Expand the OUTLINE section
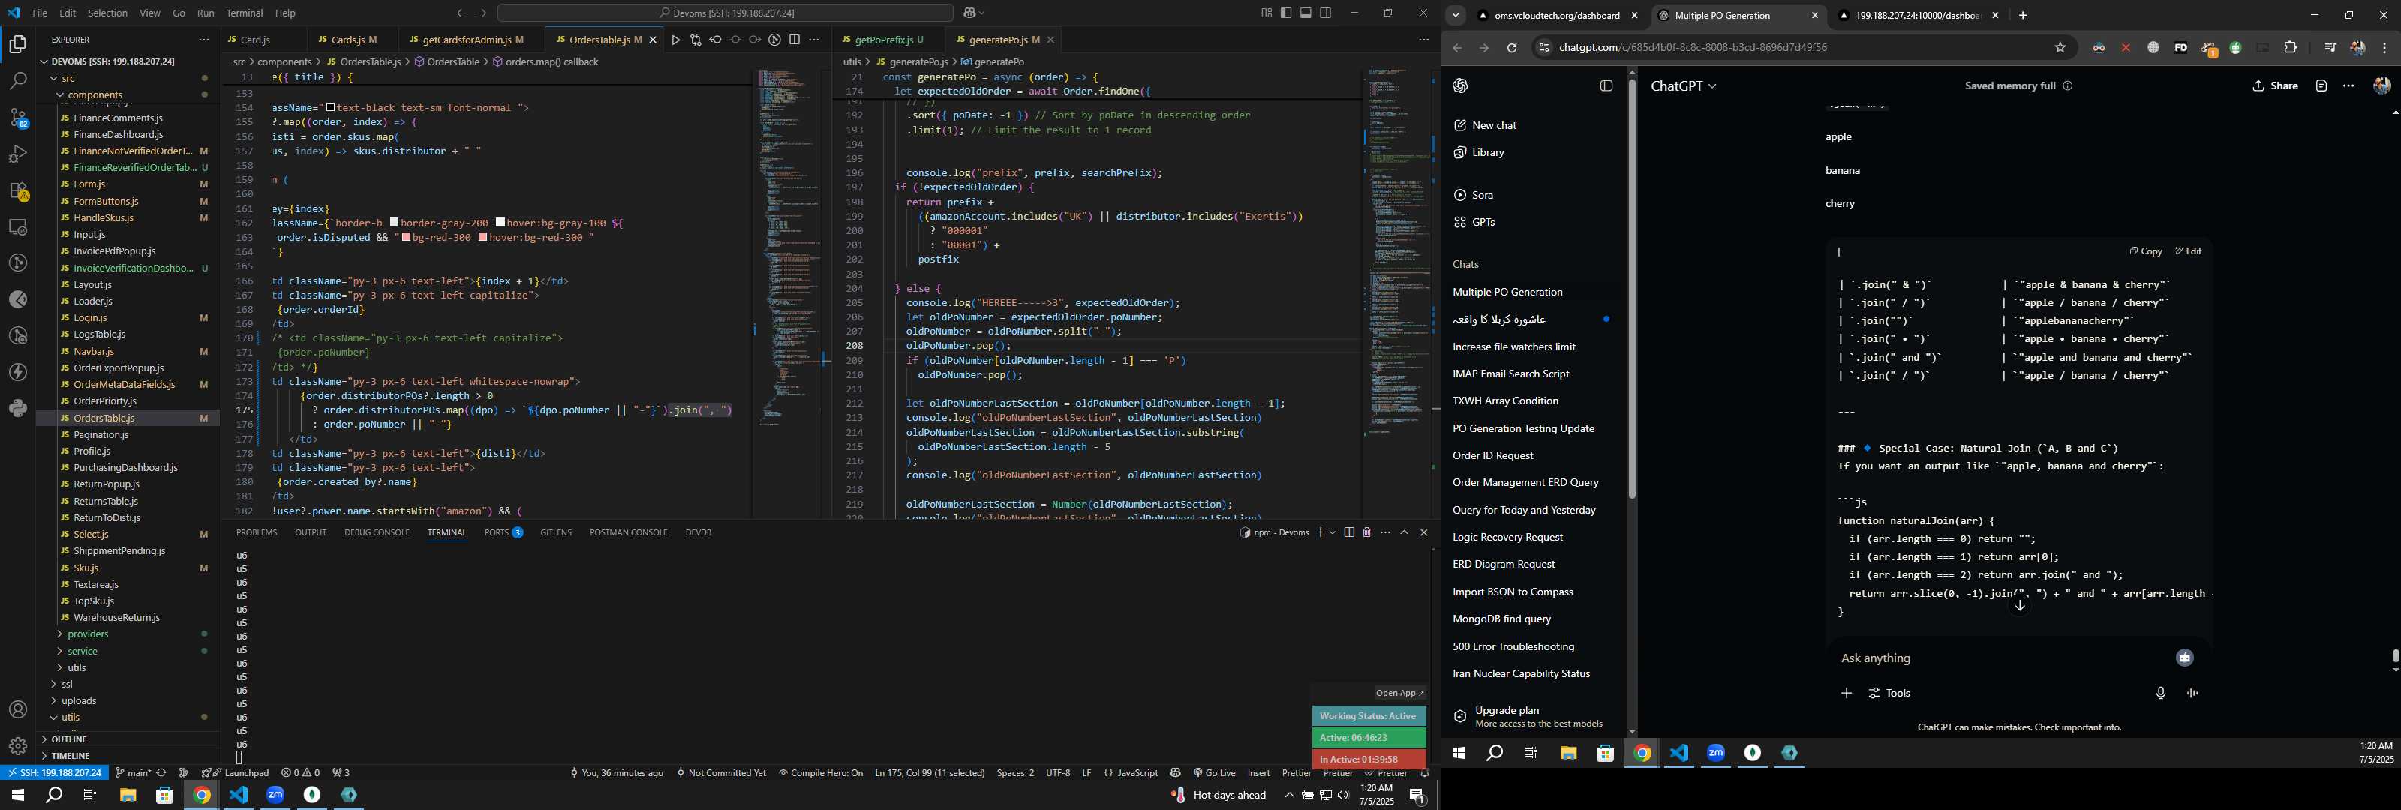Image resolution: width=2401 pixels, height=810 pixels. coord(70,739)
